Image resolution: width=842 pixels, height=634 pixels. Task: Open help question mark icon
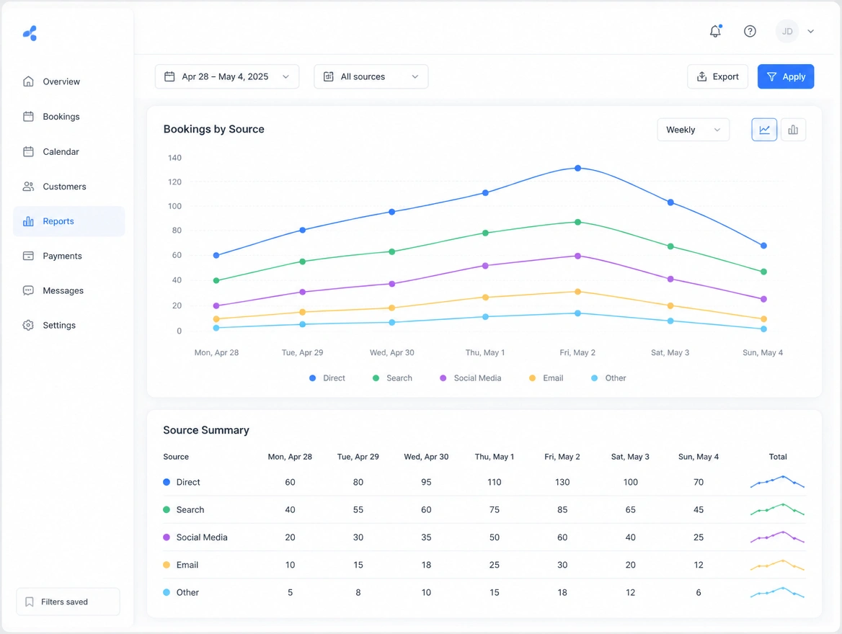750,31
